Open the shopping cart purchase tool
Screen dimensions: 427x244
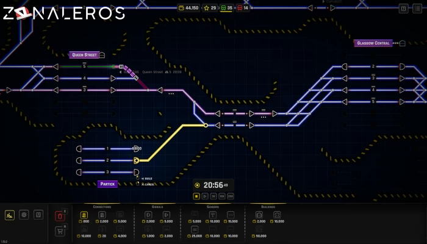pos(60,231)
